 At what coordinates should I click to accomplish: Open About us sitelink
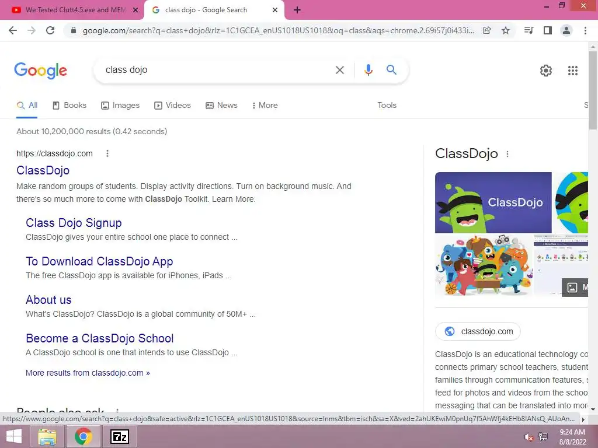[48, 300]
